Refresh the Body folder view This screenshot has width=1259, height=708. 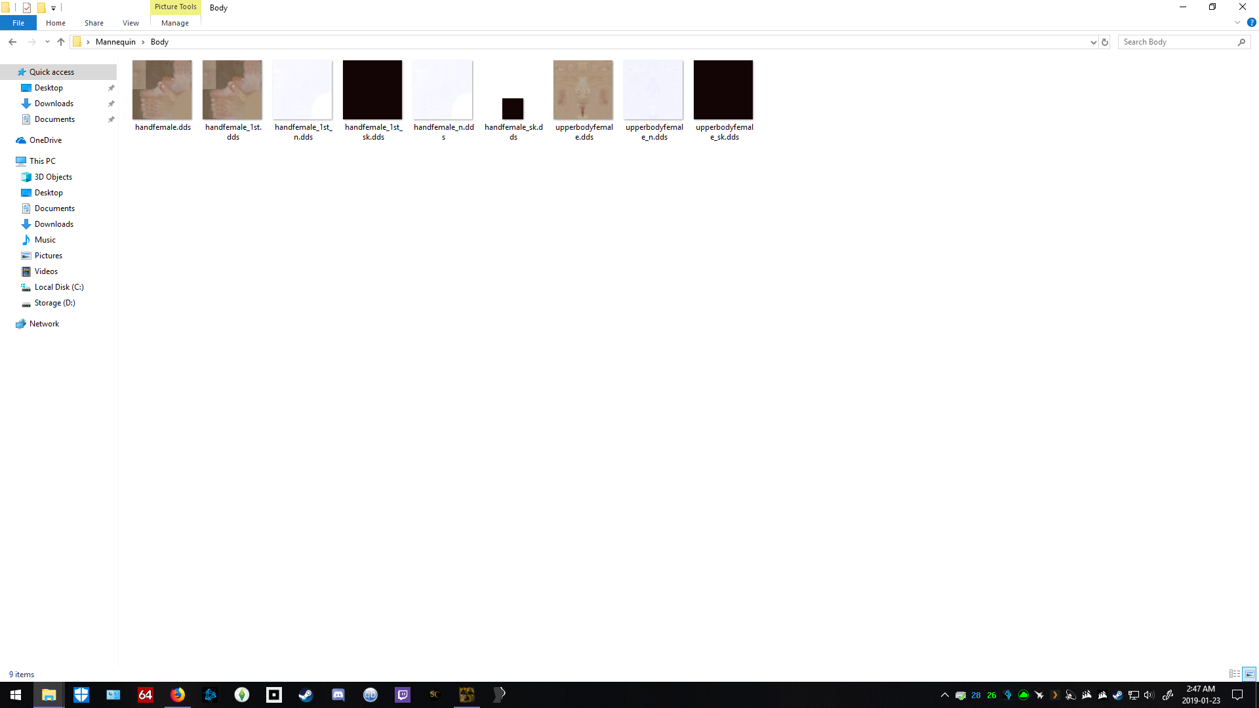tap(1105, 42)
